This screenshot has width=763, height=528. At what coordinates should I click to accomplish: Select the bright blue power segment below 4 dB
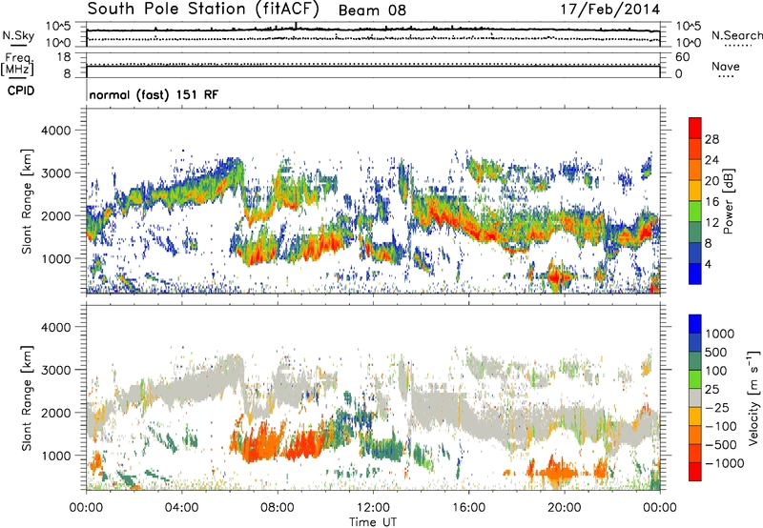695,274
